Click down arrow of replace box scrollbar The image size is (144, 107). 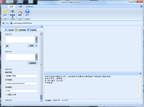tap(36, 59)
